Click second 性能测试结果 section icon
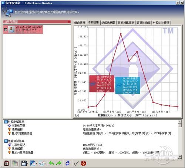185x168 pixels. [x=6, y=141]
